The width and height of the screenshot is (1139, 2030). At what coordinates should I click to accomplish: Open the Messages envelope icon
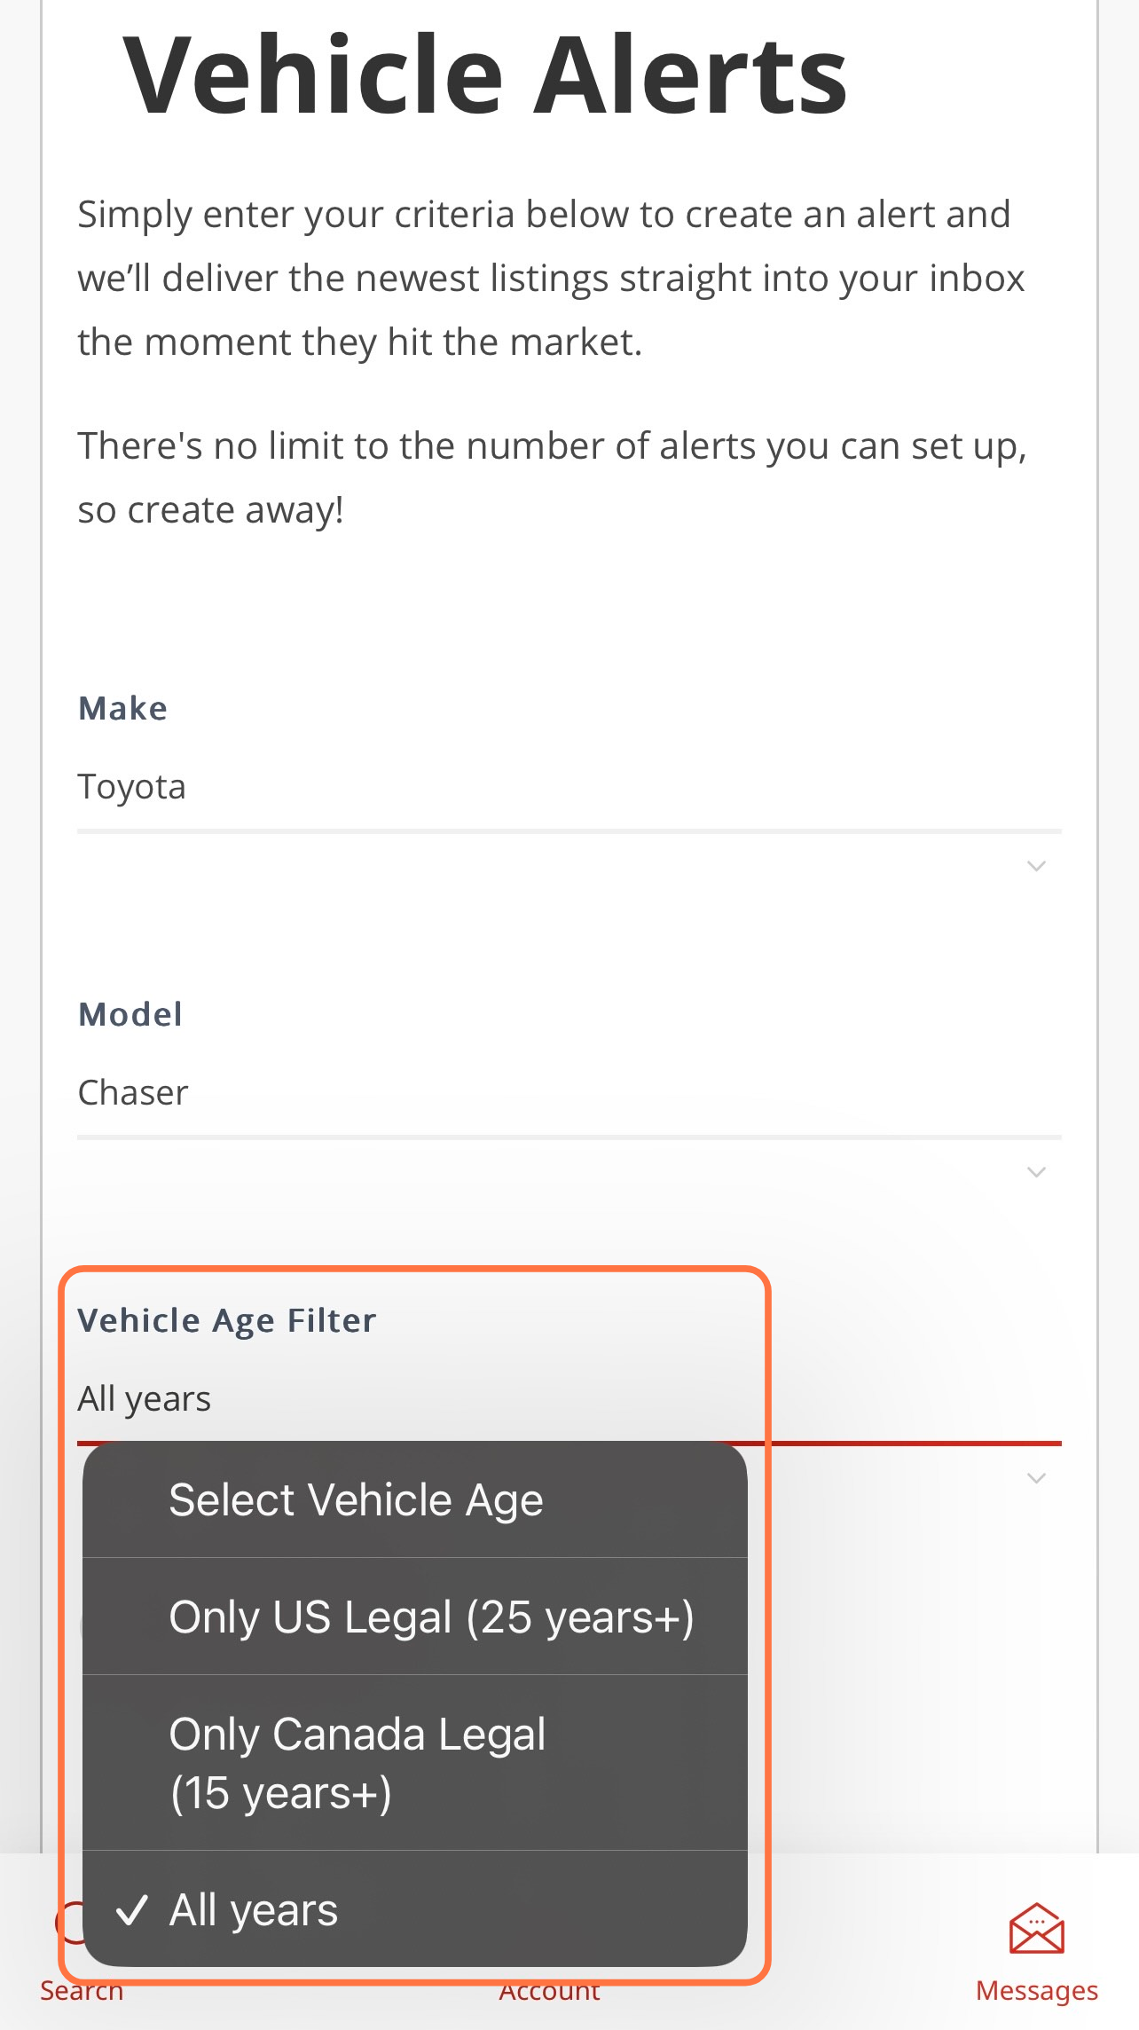[x=1036, y=1929]
